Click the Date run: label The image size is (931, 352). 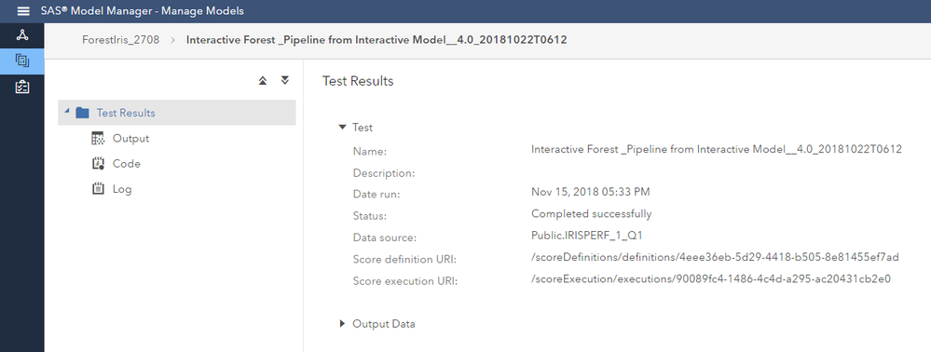tap(377, 195)
